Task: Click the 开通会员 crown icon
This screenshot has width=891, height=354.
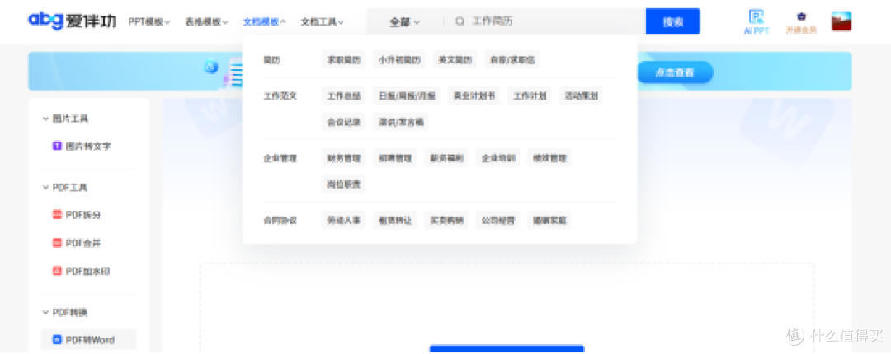Action: pyautogui.click(x=801, y=17)
